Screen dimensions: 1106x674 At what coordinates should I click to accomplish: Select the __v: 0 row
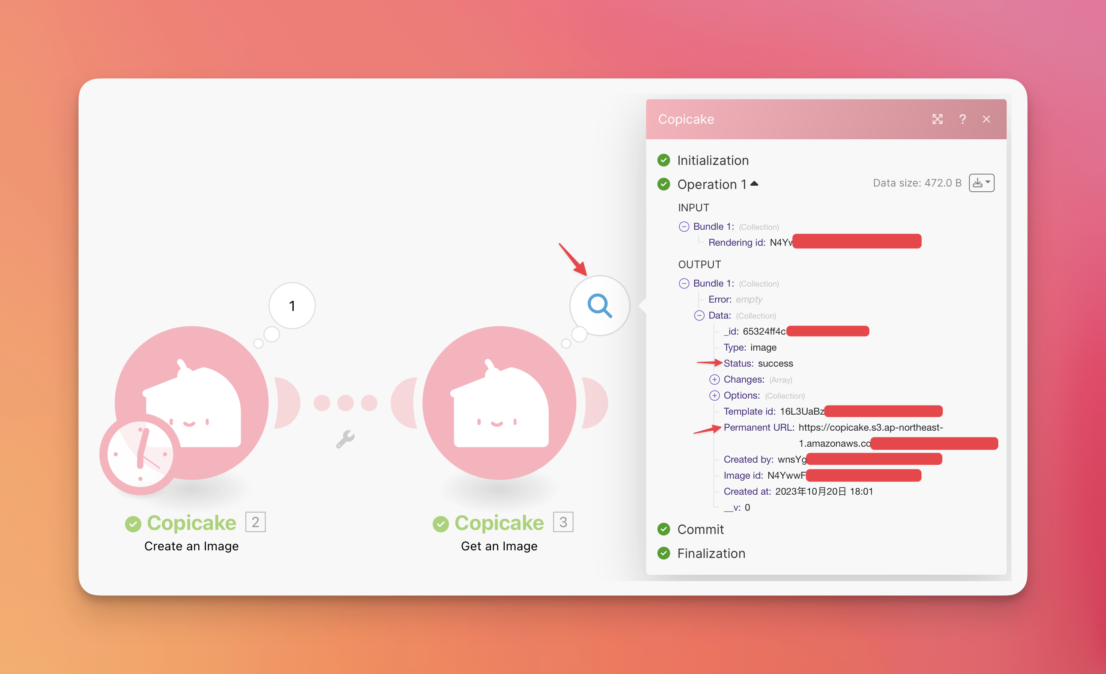pos(737,508)
